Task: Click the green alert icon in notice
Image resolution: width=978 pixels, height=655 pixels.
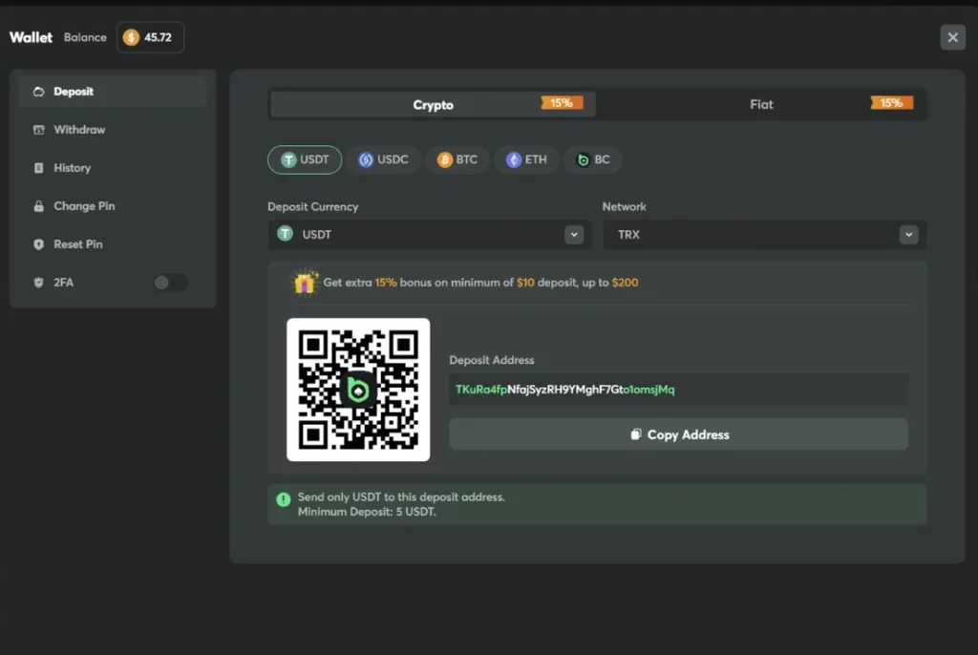Action: (x=283, y=499)
